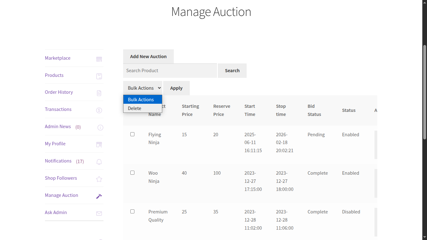
Task: Check the Flying Ninja row checkbox
Action: 132,134
